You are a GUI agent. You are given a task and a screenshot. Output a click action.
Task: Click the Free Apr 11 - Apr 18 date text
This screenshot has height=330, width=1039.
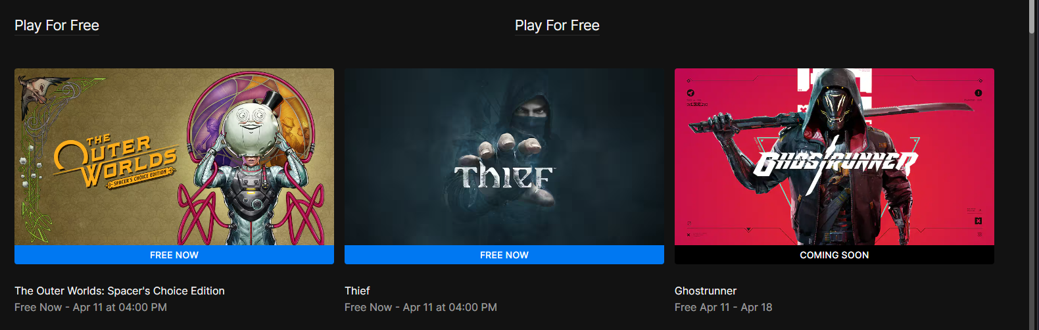pos(723,307)
